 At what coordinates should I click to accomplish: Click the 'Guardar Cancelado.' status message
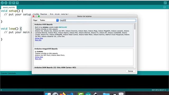[x=8, y=73]
